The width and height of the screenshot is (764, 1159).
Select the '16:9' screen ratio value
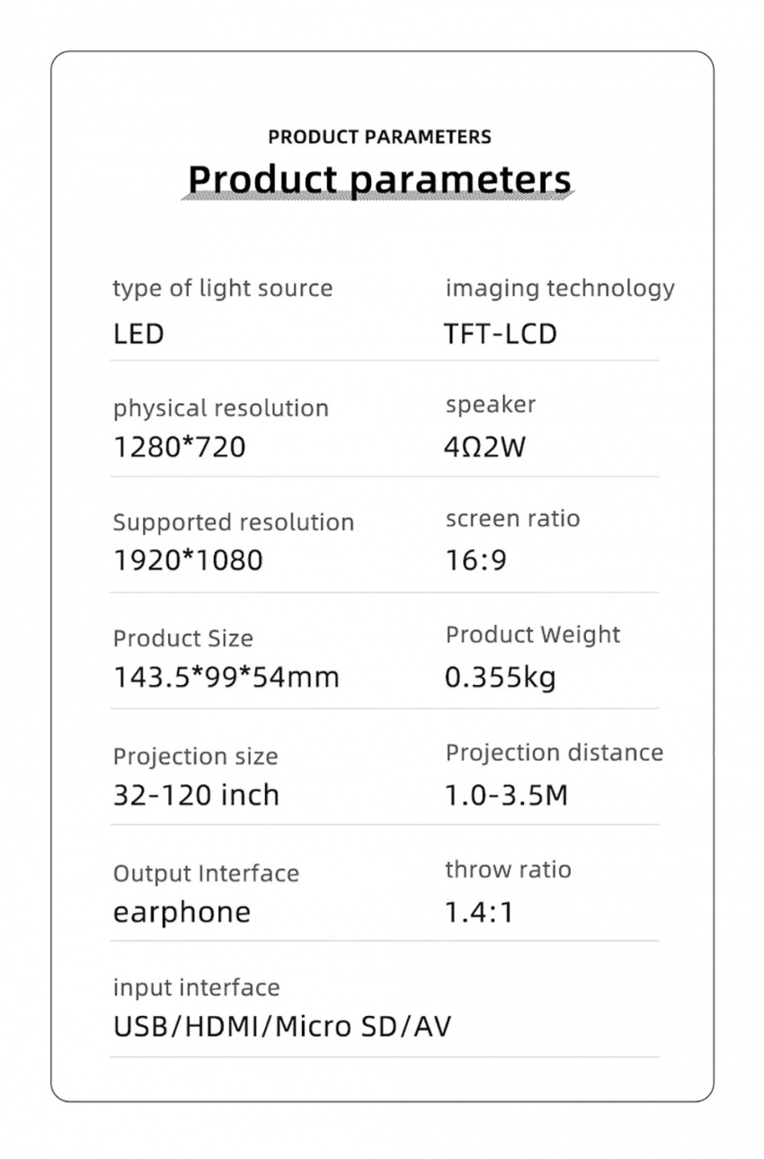click(x=476, y=560)
